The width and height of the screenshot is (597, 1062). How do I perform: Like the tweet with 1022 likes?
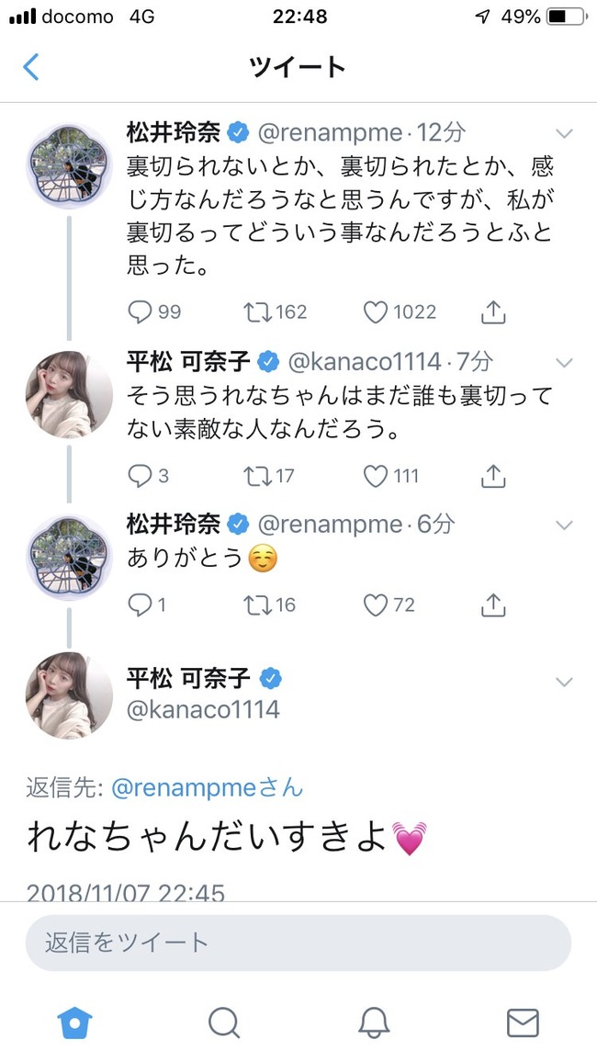point(376,312)
